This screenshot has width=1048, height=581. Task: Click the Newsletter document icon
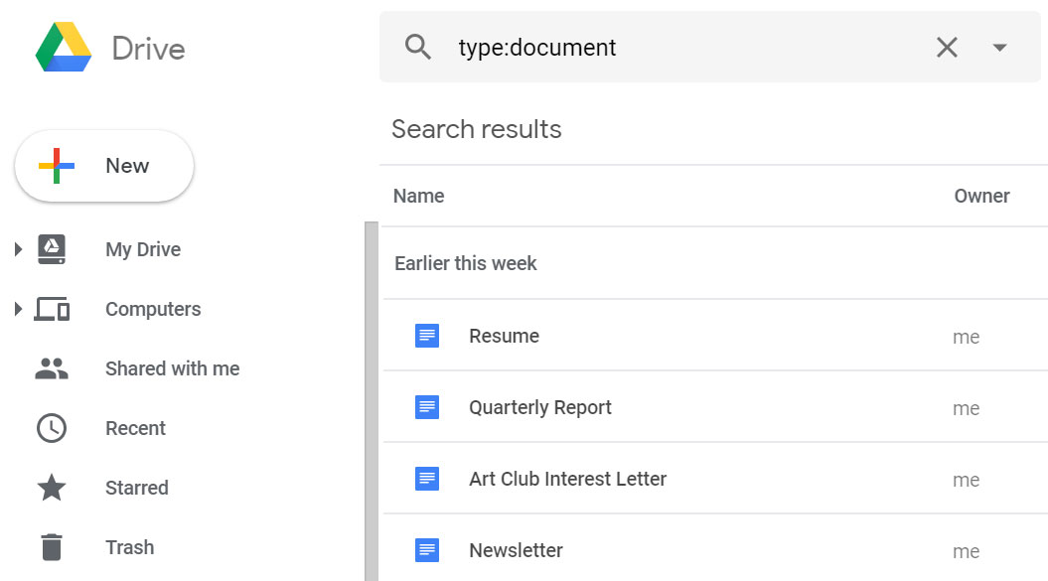427,549
